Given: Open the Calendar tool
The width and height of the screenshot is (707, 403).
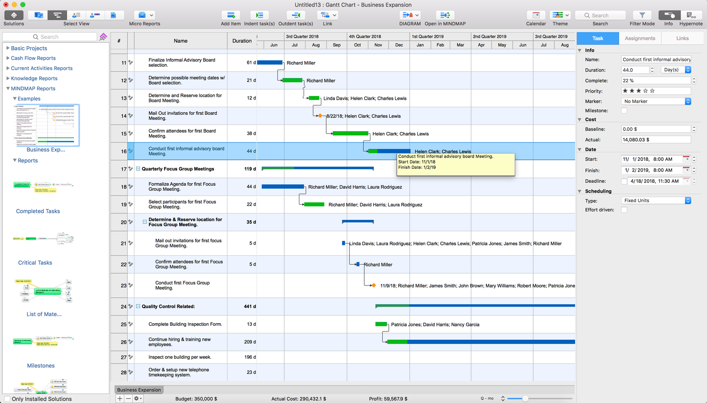Looking at the screenshot, I should pos(536,16).
